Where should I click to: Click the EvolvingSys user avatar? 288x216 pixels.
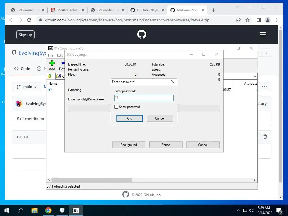(x=19, y=103)
